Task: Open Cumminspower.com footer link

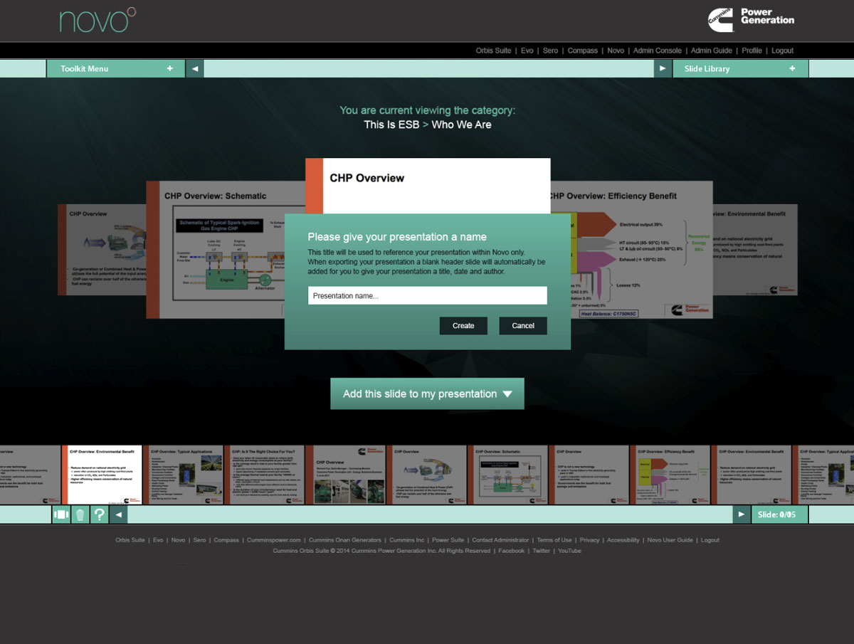Action: [274, 540]
